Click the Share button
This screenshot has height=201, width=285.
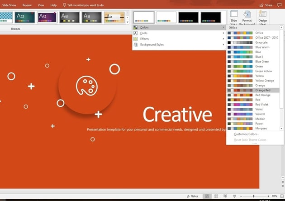click(266, 5)
